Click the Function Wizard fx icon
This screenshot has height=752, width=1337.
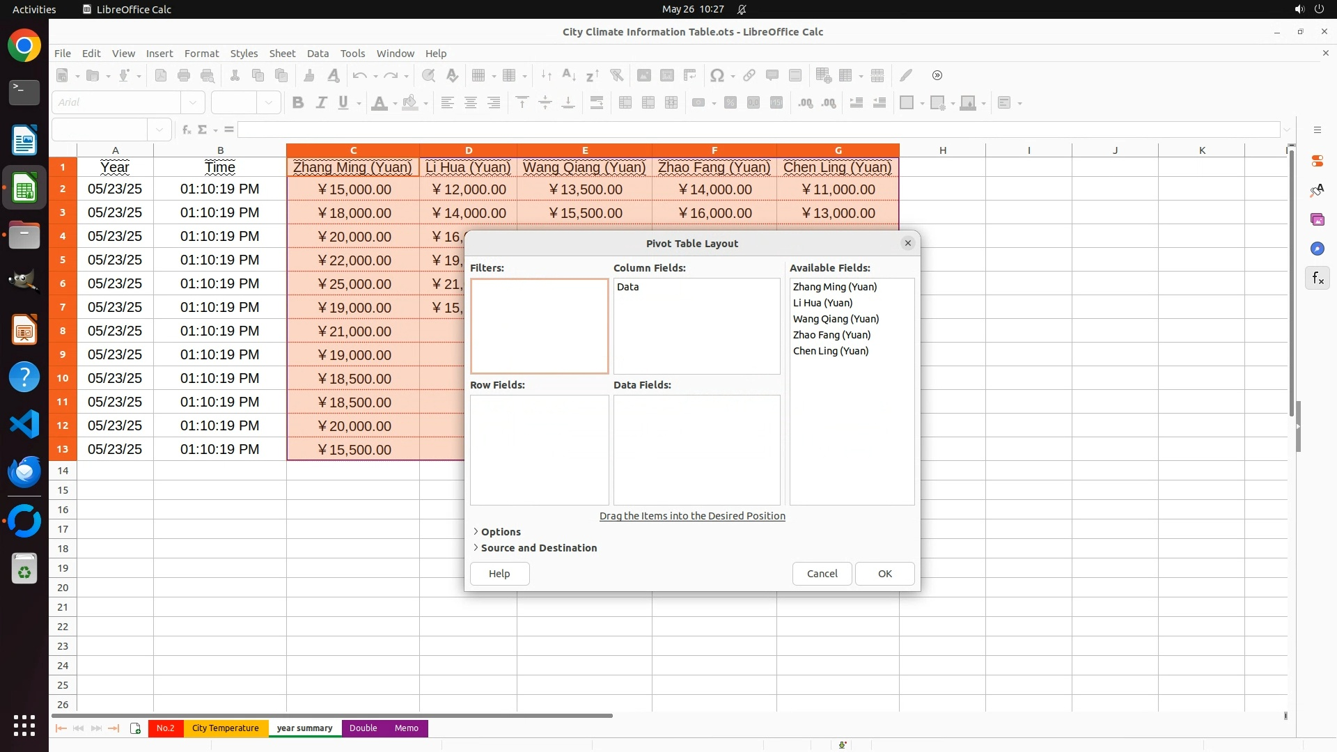click(x=185, y=130)
